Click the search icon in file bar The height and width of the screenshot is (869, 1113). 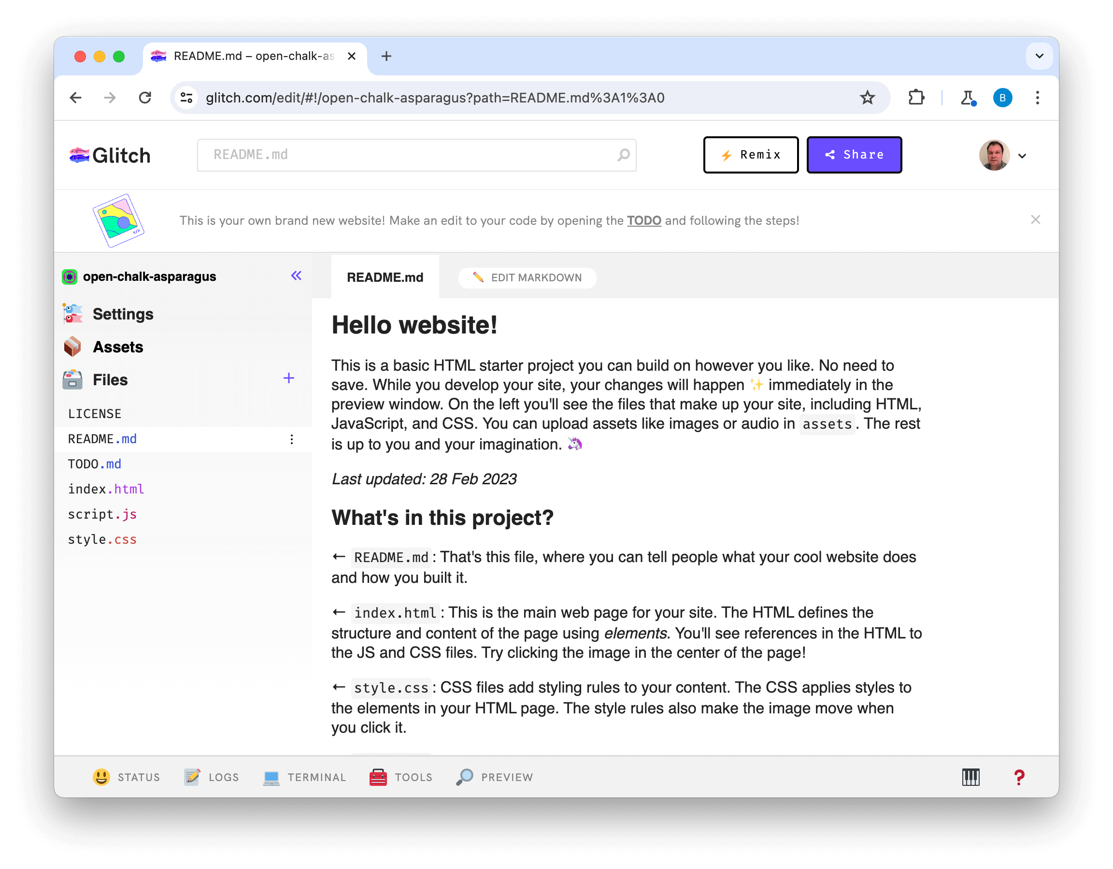click(x=623, y=155)
